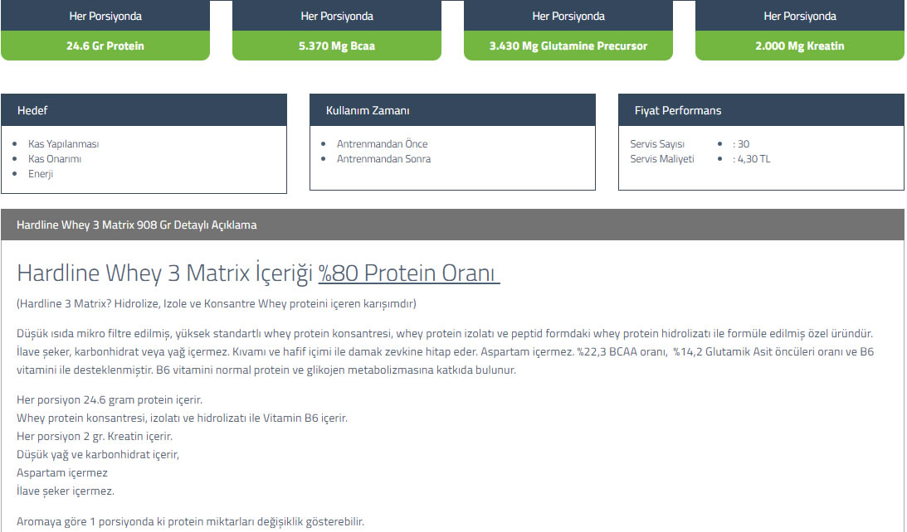Click the Antrenmandan Sonra list item
This screenshot has width=907, height=532.
384,159
